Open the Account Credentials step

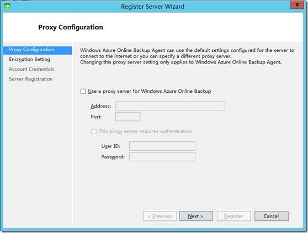coord(31,69)
